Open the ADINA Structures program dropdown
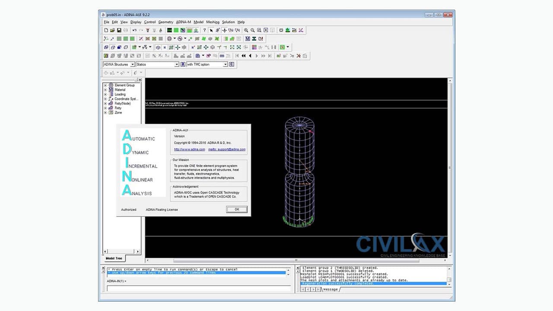This screenshot has height=311, width=553. point(133,64)
